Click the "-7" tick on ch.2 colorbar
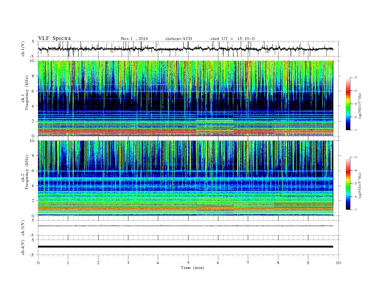Image resolution: width=381 pixels, height=295 pixels. pyautogui.click(x=355, y=210)
